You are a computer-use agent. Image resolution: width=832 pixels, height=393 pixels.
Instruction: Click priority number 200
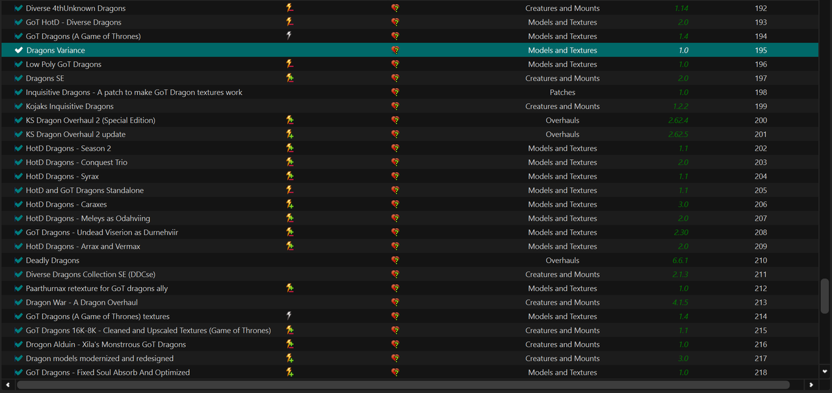point(760,120)
